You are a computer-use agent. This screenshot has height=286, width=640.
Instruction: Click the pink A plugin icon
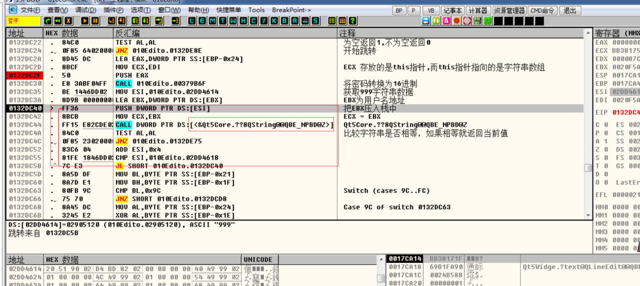coord(446,21)
